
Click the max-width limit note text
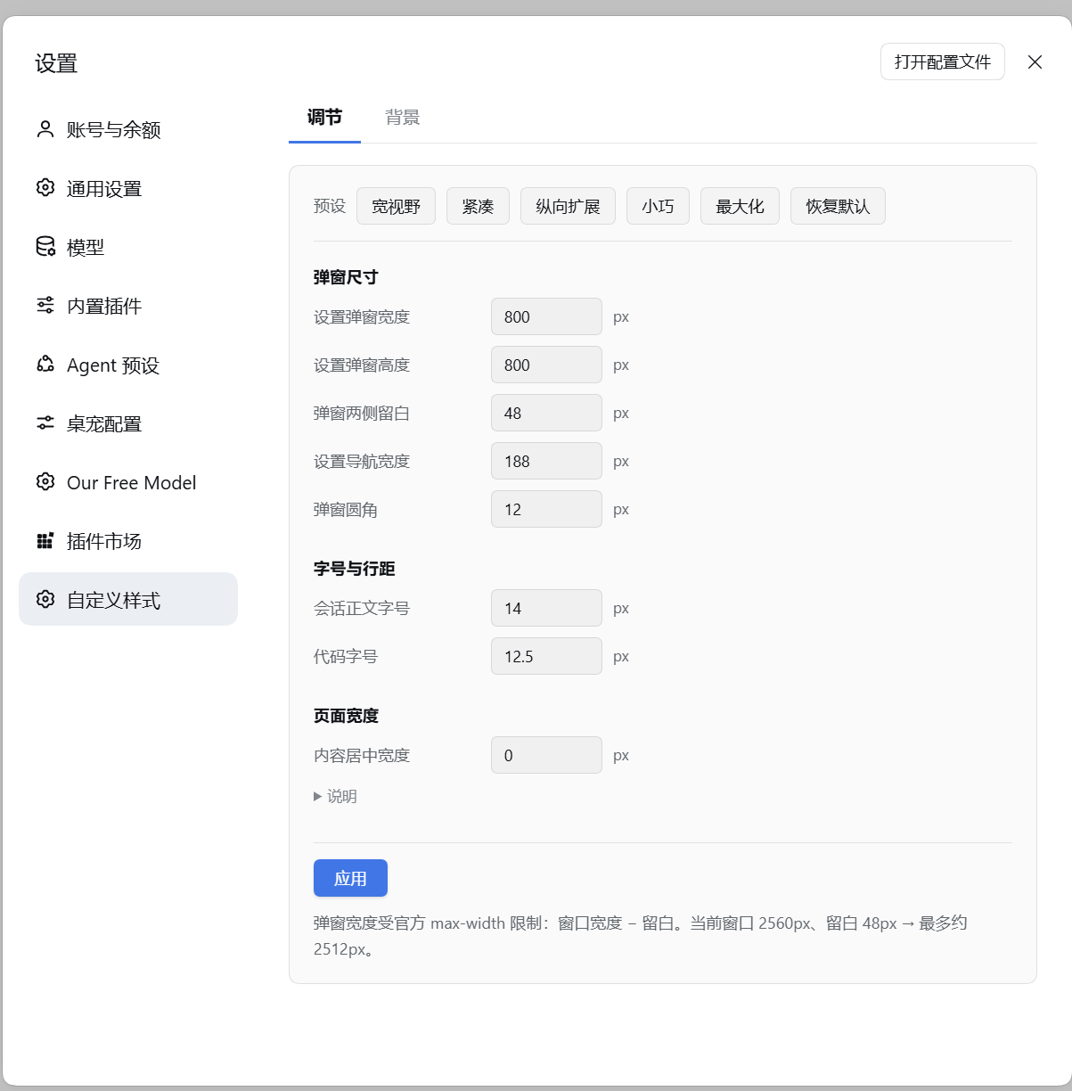tap(640, 936)
